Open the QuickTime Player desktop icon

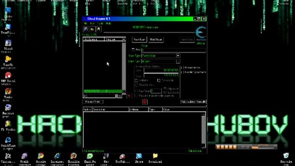pos(8,140)
